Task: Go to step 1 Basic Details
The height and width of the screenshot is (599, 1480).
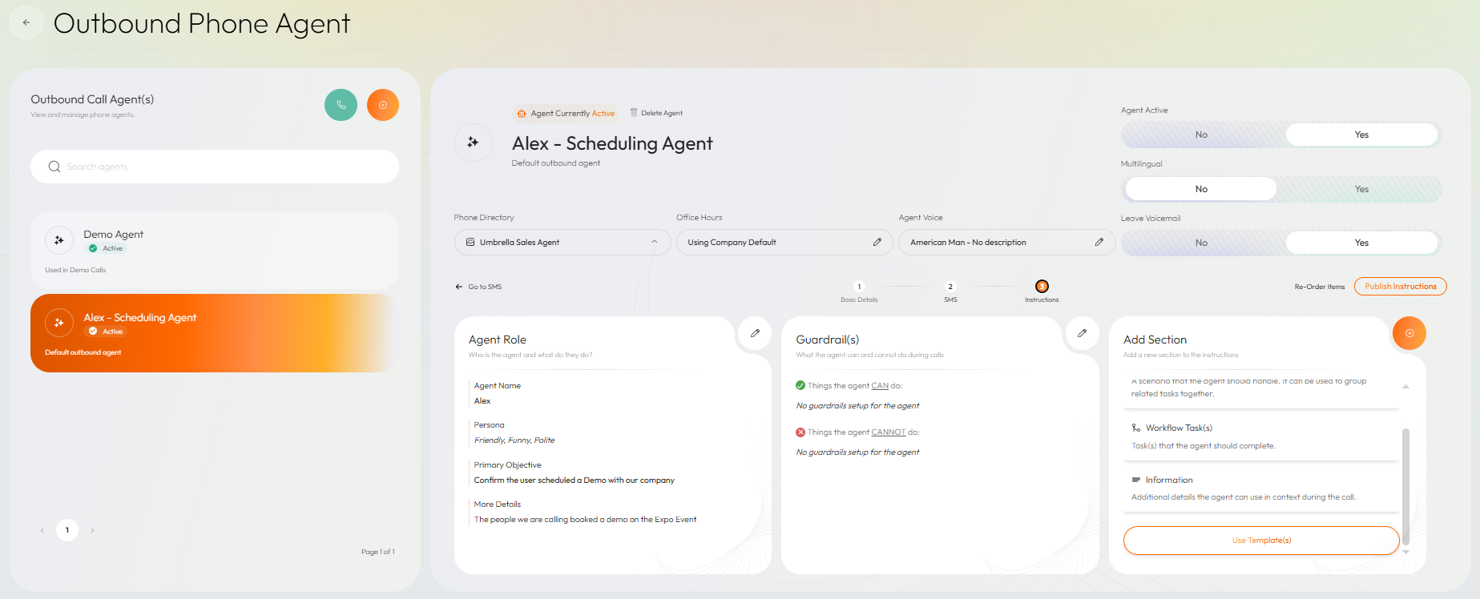Action: pos(859,287)
